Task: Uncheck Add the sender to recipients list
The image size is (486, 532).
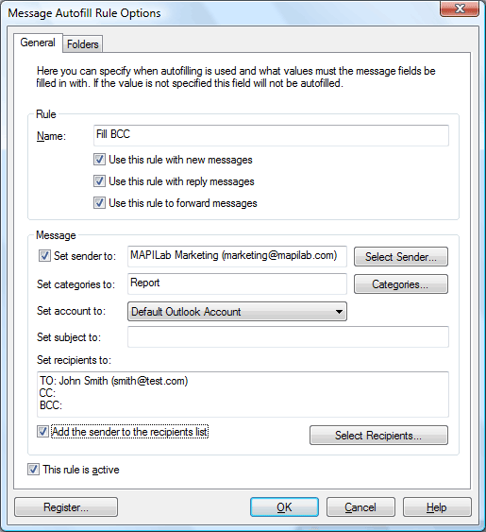Action: point(42,432)
